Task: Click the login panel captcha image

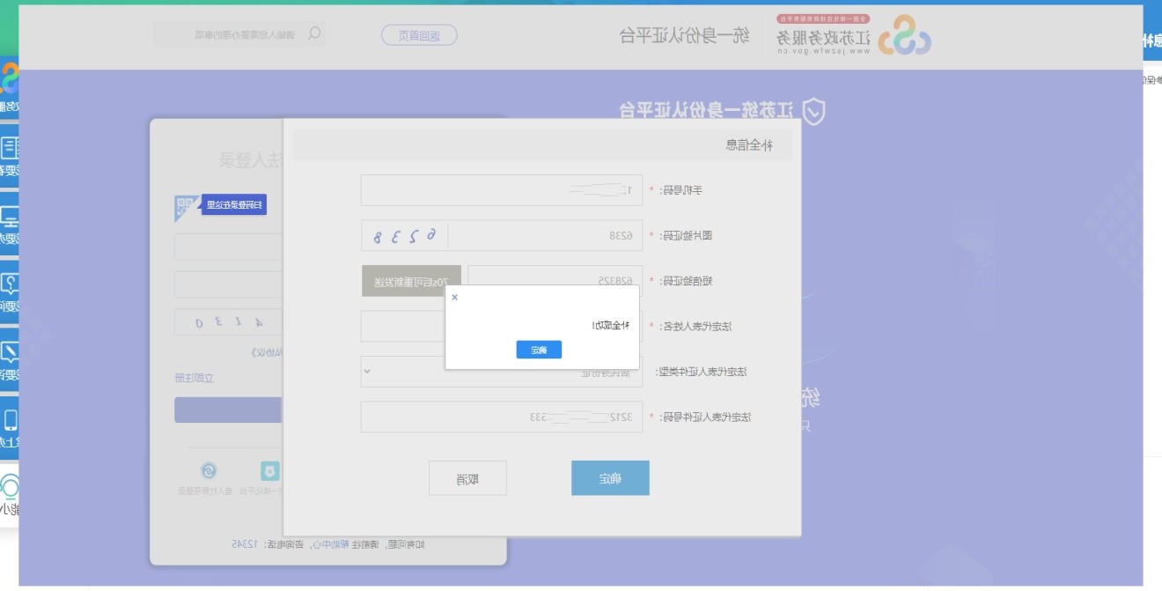Action: point(228,322)
